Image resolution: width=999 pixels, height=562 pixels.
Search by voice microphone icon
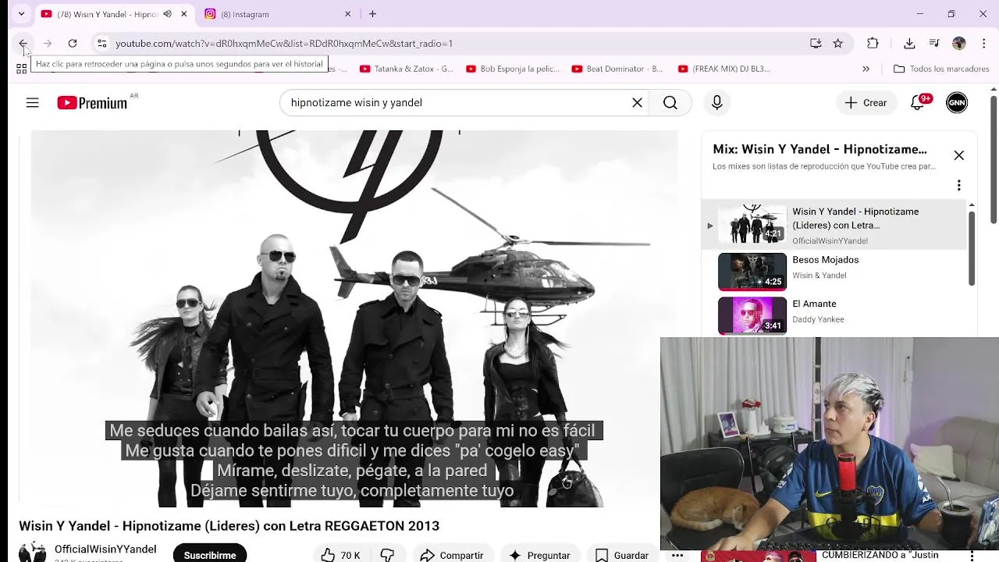717,102
